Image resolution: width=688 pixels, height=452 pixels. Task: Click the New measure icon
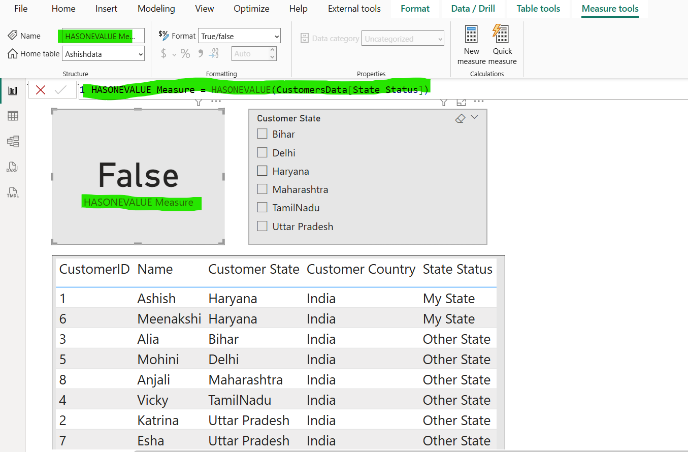click(x=471, y=35)
